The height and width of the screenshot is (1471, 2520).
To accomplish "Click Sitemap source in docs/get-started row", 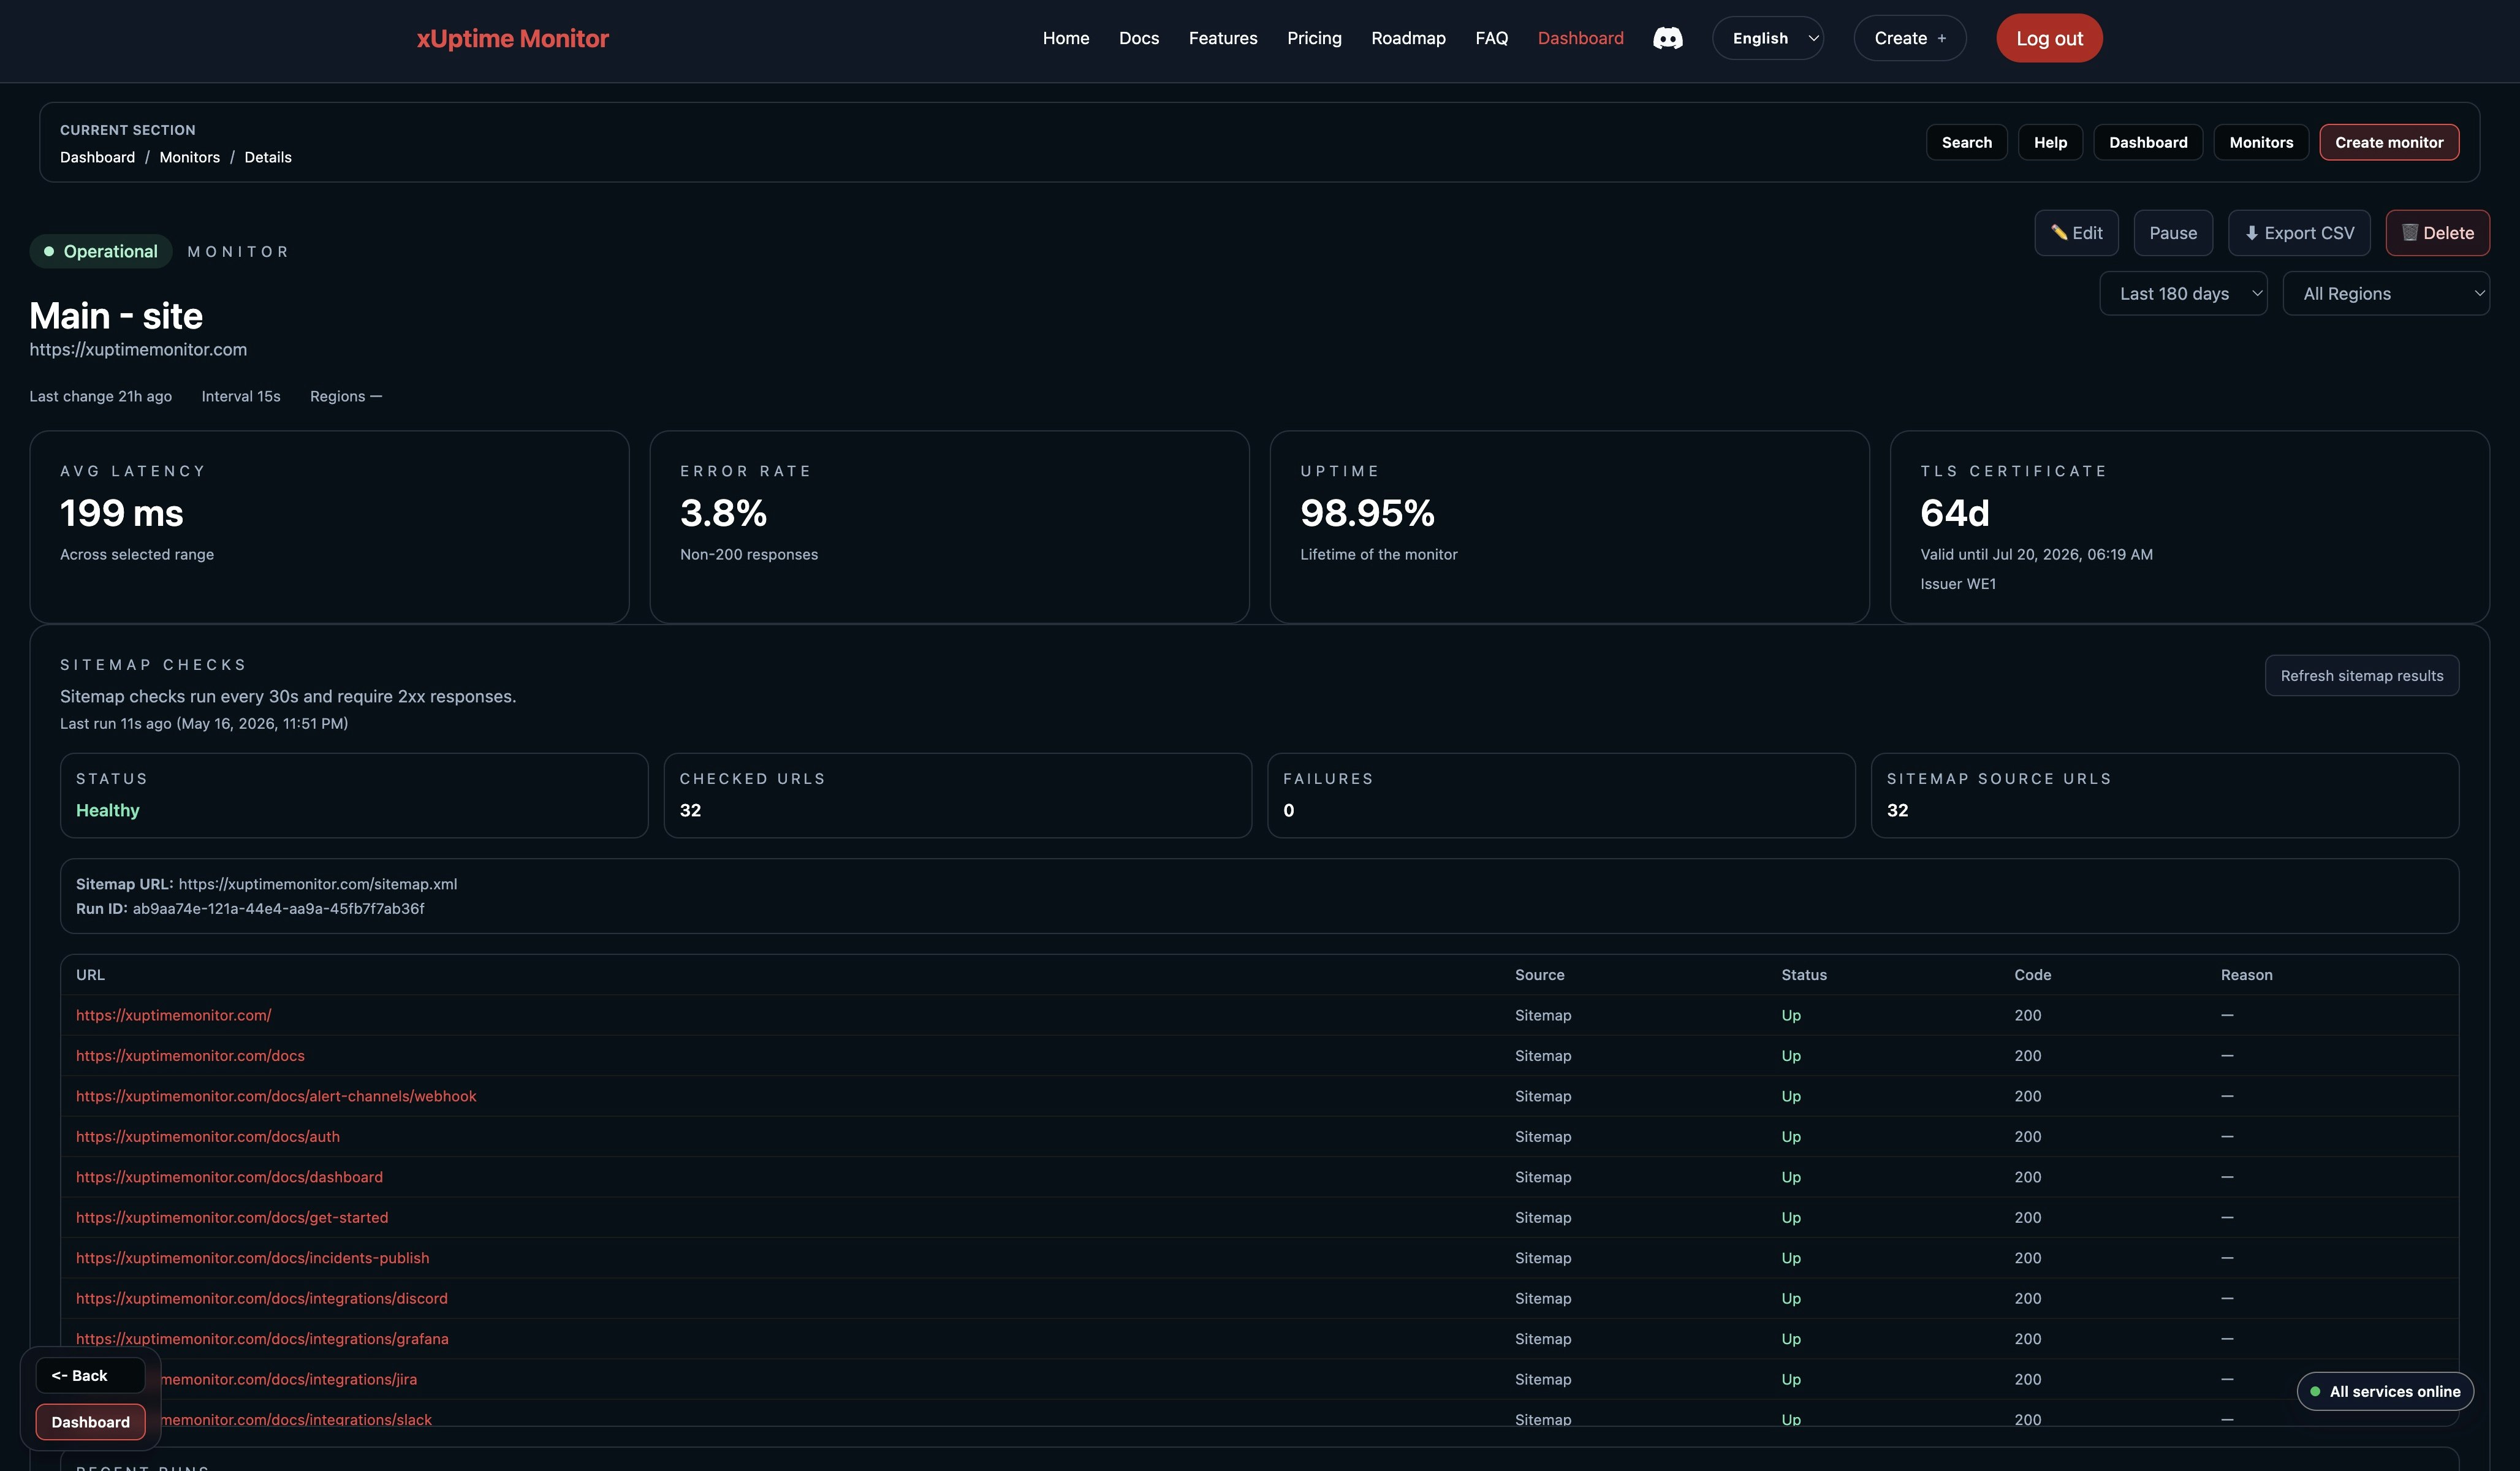I will coord(1543,1218).
